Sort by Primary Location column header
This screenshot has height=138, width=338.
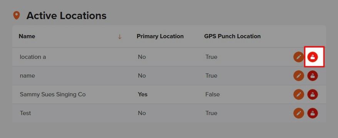click(160, 36)
